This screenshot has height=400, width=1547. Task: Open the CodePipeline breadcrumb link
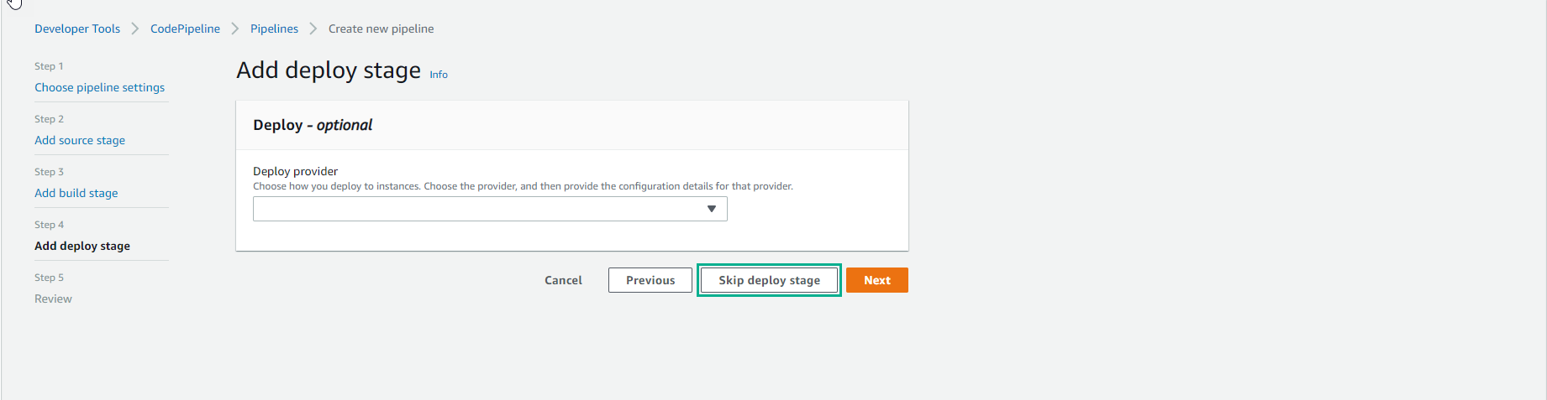point(185,29)
